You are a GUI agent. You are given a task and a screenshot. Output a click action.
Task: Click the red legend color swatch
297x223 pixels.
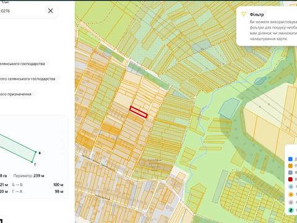pyautogui.click(x=290, y=179)
